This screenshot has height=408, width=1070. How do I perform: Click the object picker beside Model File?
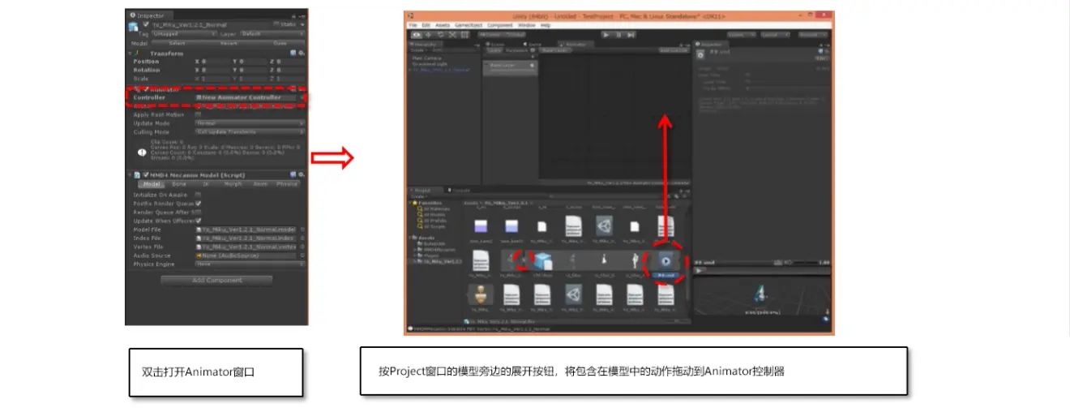click(302, 230)
